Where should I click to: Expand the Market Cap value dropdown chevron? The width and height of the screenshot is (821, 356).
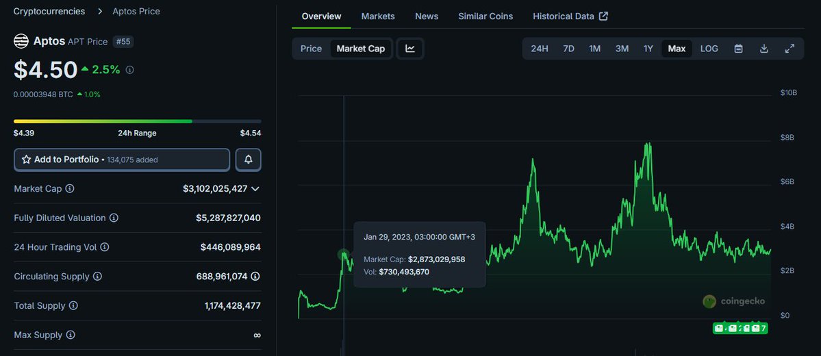[x=255, y=188]
